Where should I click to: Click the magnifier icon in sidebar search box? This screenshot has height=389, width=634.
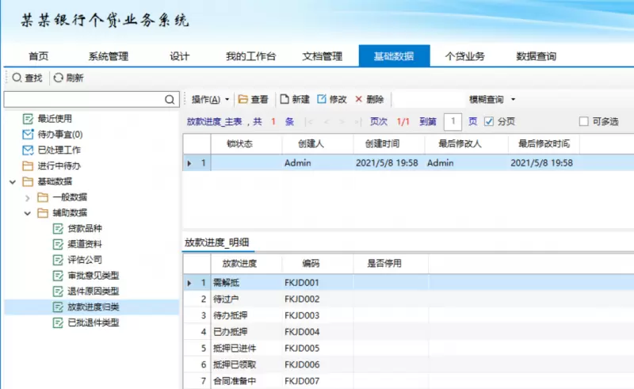[170, 100]
